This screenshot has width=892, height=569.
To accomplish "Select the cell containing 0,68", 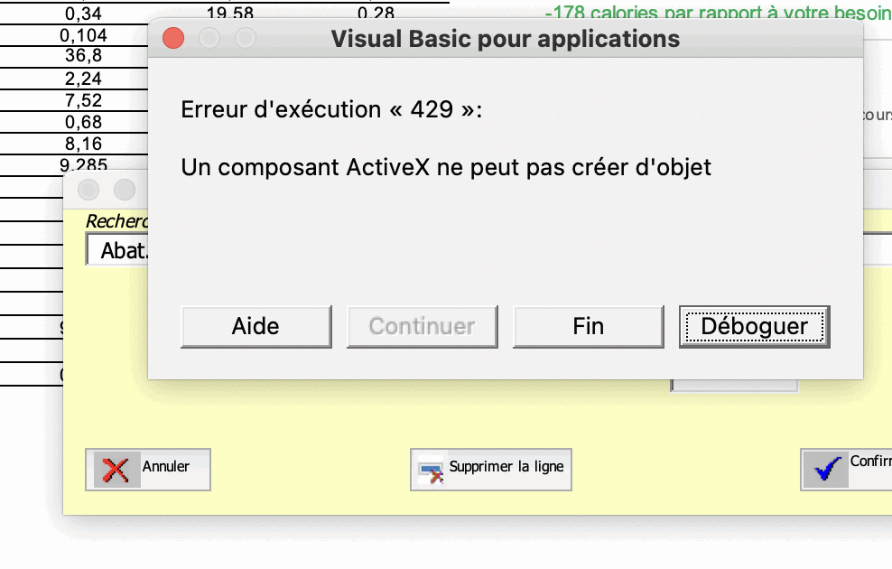I will click(x=83, y=122).
